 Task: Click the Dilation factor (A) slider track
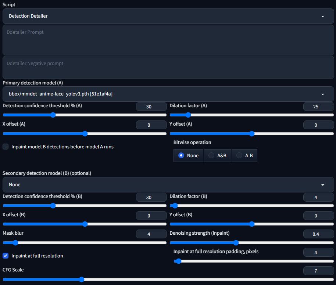point(251,115)
